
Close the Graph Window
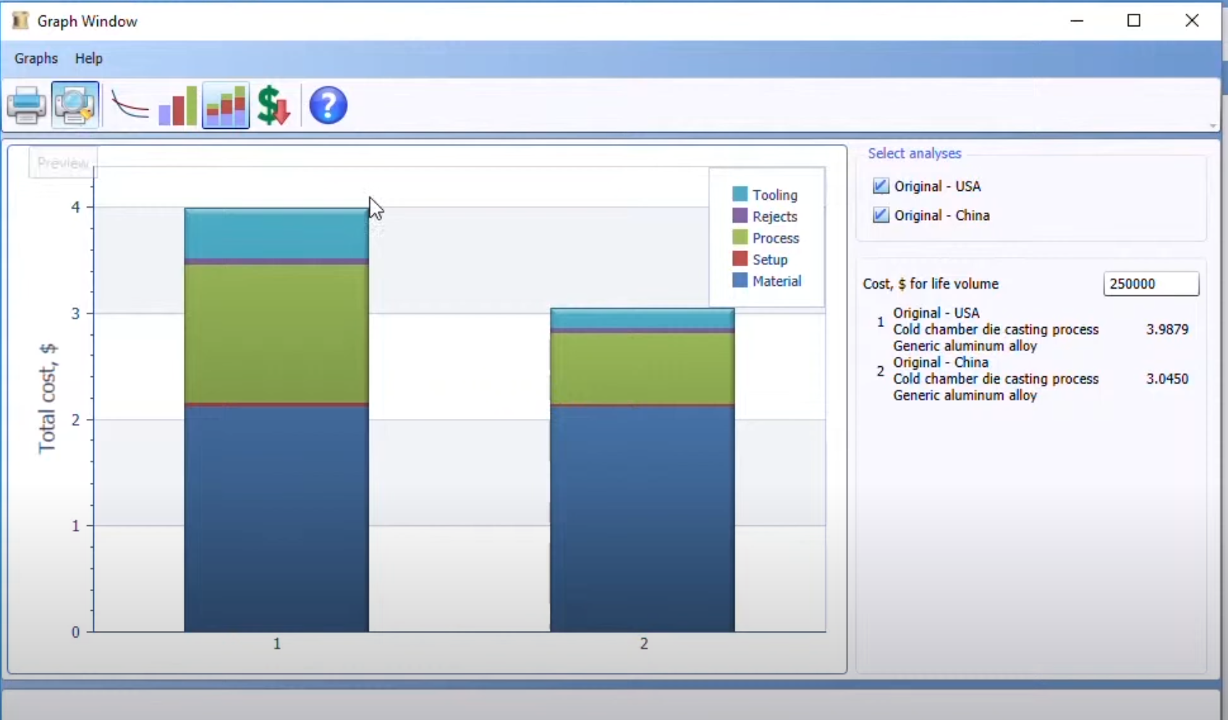[1192, 20]
